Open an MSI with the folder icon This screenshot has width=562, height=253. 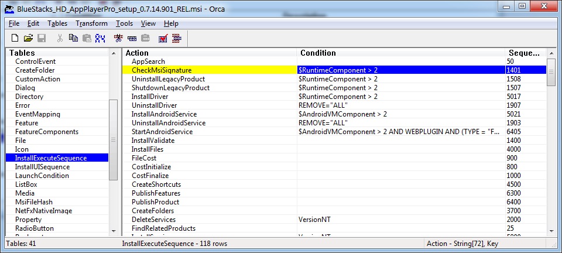(28, 38)
